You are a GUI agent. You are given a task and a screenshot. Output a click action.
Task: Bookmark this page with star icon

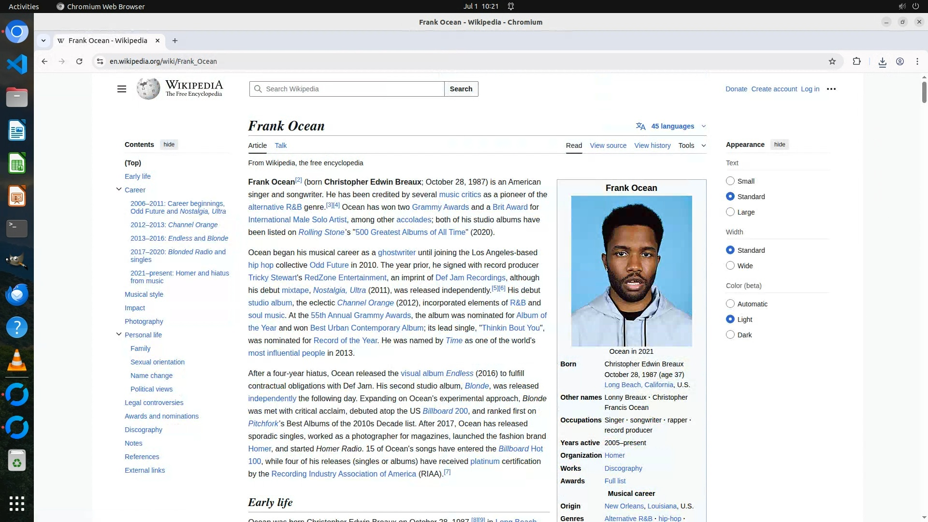[832, 61]
